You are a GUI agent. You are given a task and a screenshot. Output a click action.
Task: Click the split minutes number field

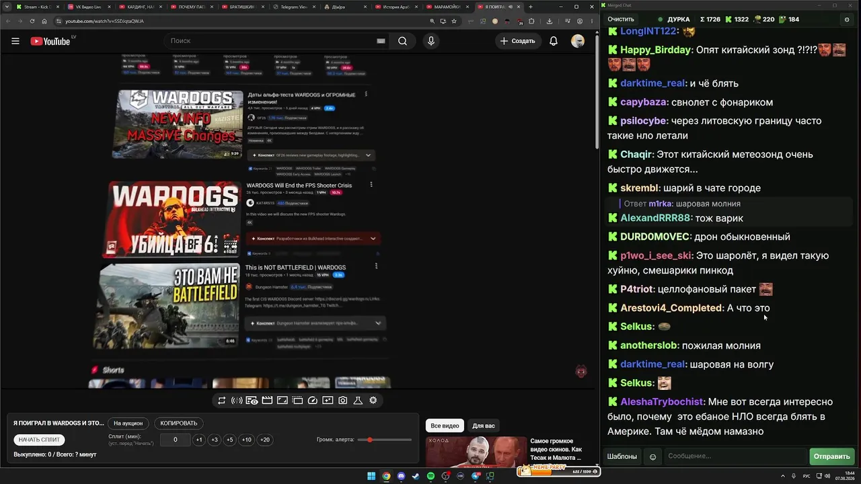click(176, 440)
